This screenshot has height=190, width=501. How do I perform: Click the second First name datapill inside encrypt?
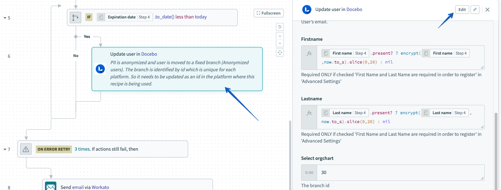tap(445, 53)
